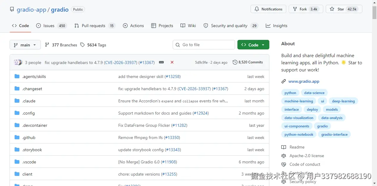Go to Pull requests tab
Viewport: 377px width, 186px height.
95,26
